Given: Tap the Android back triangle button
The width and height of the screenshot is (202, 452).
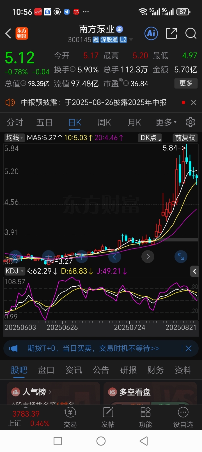Looking at the screenshot, I should 144,441.
